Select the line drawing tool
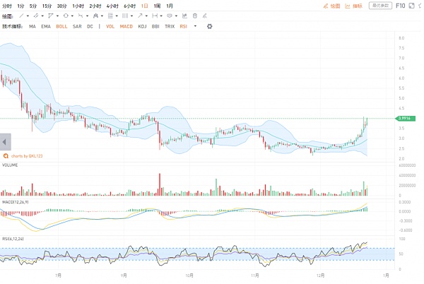Viewport: 424px width, 284px height. [23, 15]
